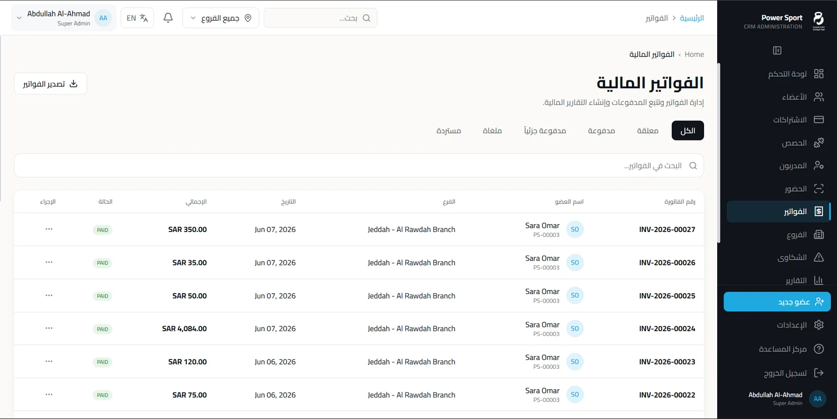
Task: Click the الإجمالي column header
Action: point(196,202)
